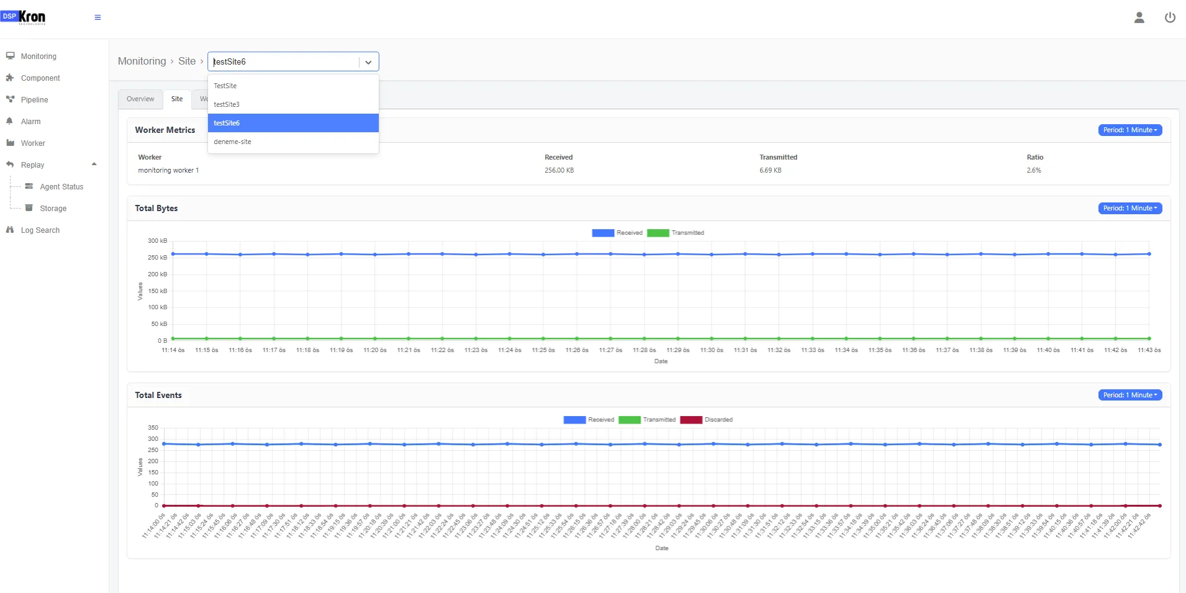
Task: Open Storage under Replay
Action: point(53,209)
